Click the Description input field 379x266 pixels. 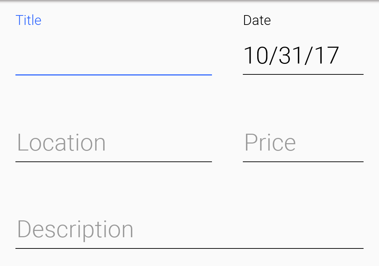coord(189,230)
